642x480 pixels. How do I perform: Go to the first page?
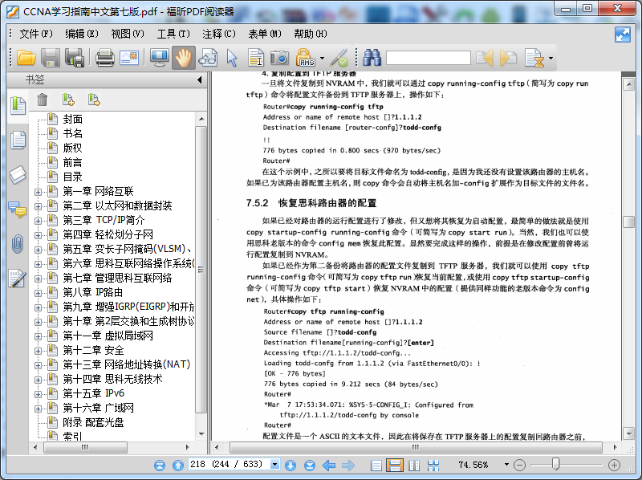coord(160,466)
